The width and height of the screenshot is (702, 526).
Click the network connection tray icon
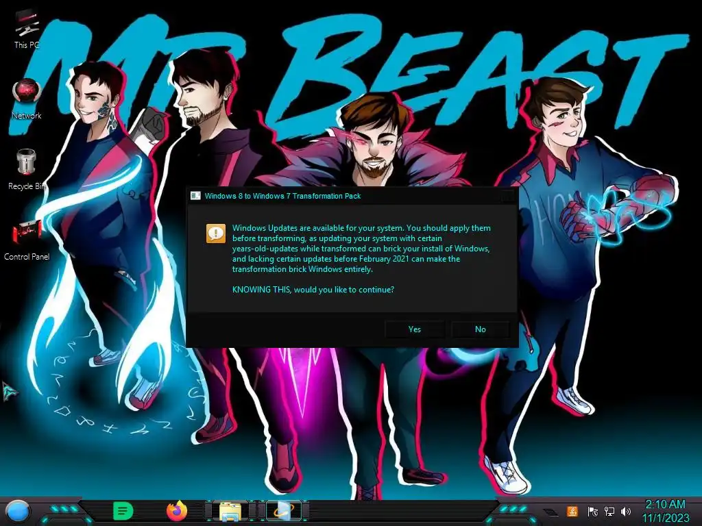[x=609, y=511]
